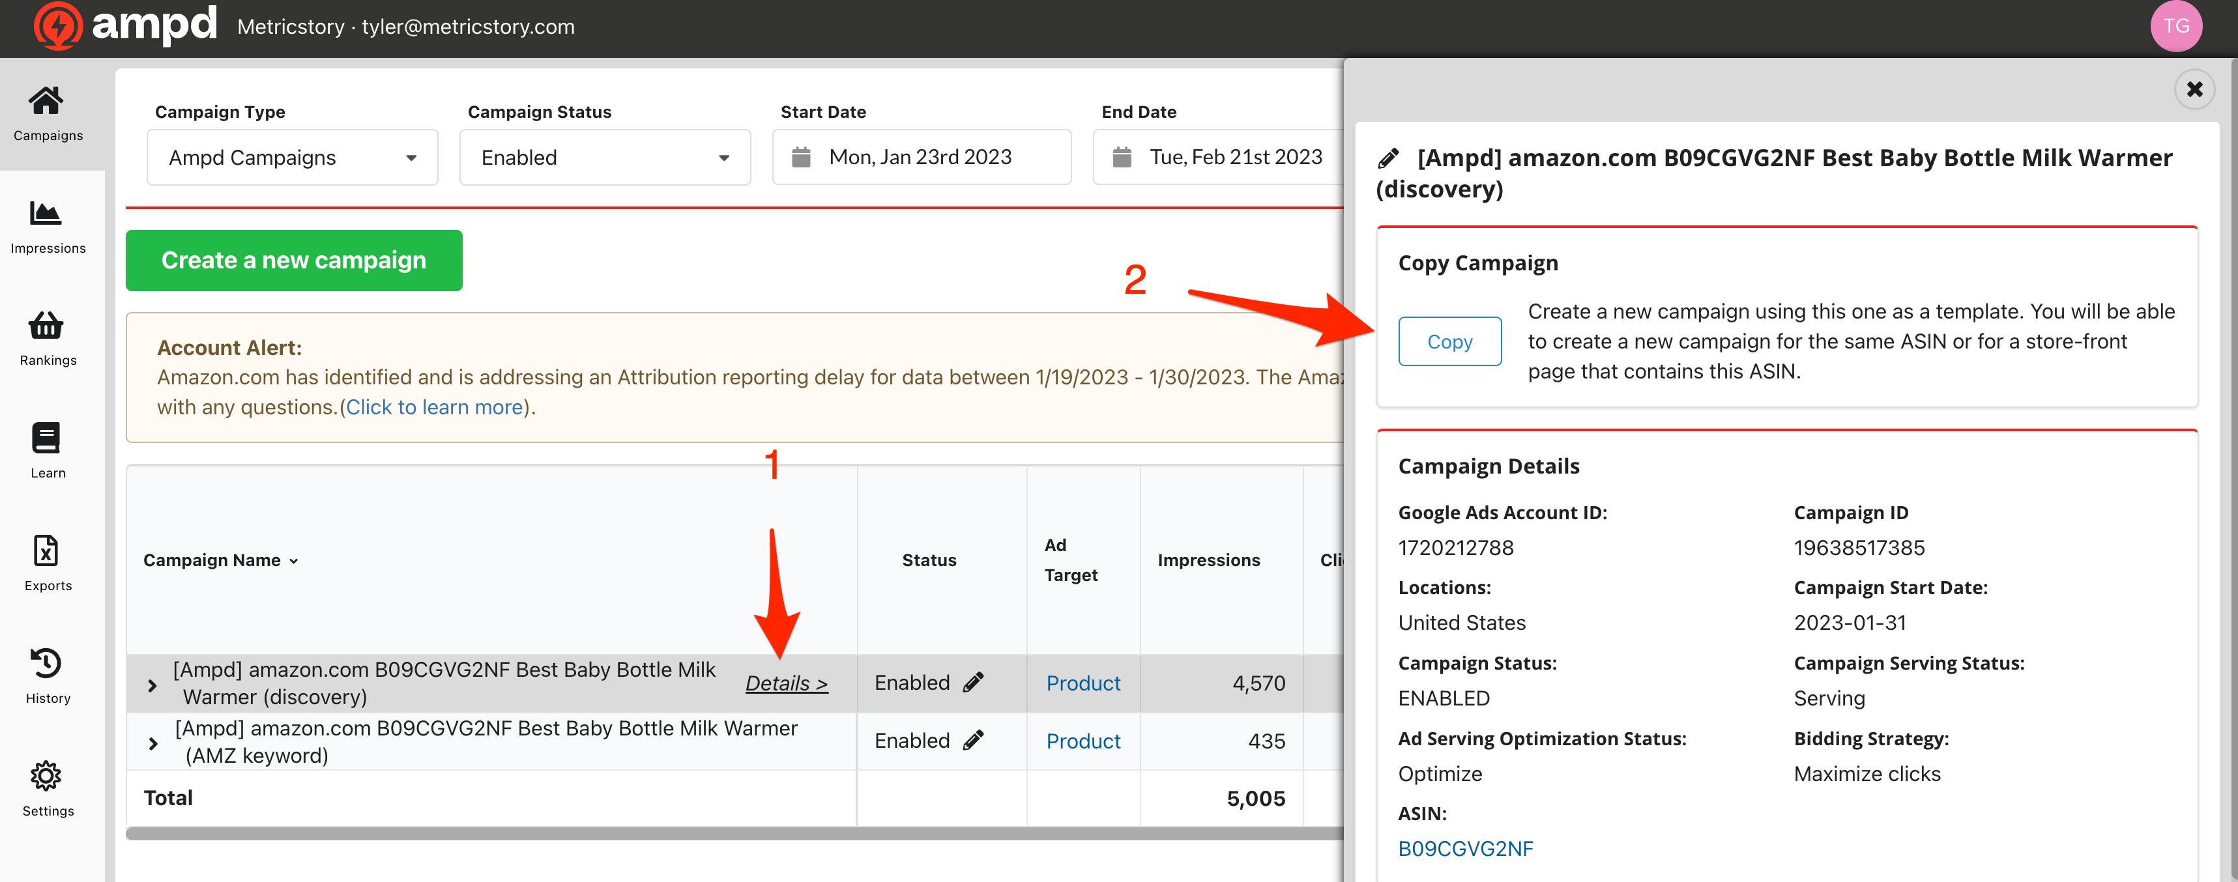Edit status pencil for AMZ keyword campaign
The width and height of the screenshot is (2238, 882).
coord(974,741)
